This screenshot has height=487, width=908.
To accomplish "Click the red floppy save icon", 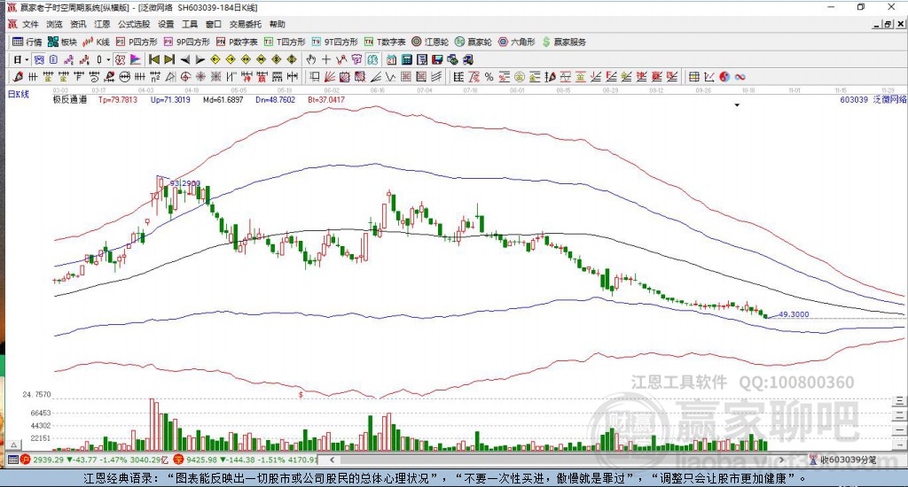I will pyautogui.click(x=437, y=59).
